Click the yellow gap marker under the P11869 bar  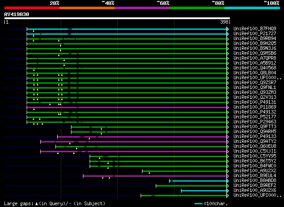pos(34,109)
